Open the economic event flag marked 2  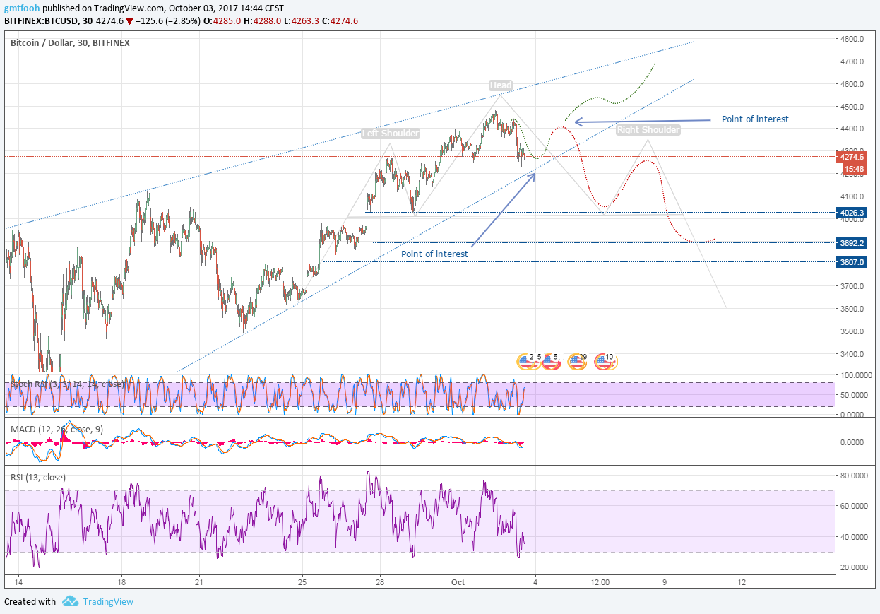[525, 362]
